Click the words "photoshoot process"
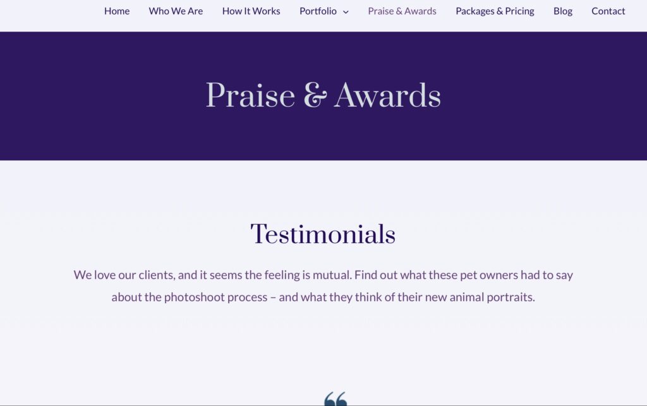Viewport: 647px width, 406px height. tap(216, 297)
